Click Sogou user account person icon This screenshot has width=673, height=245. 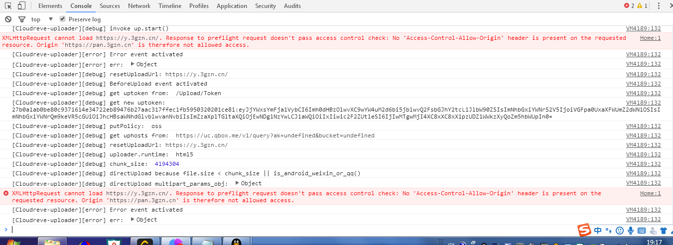653,231
